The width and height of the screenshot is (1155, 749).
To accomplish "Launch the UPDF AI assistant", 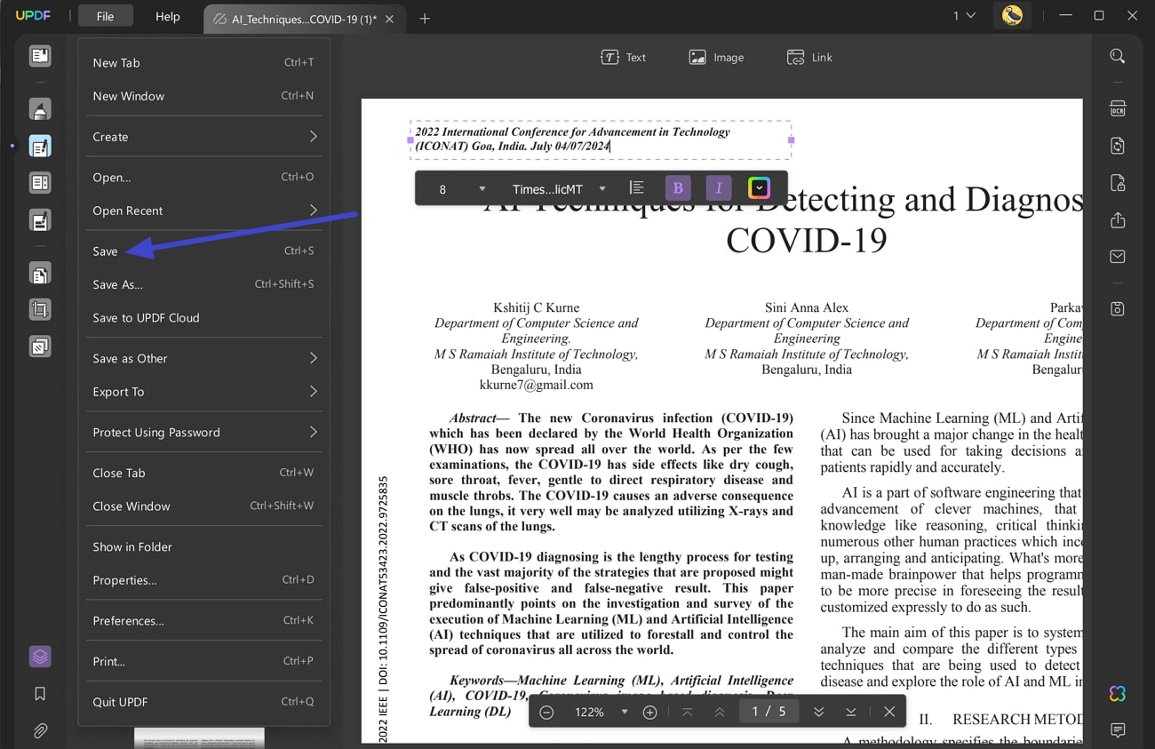I will point(1117,693).
